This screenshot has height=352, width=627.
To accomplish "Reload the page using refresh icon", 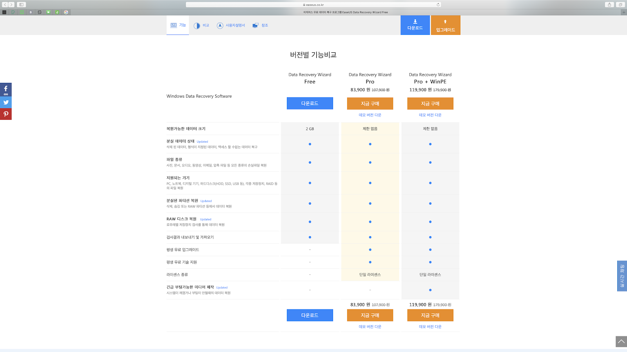I will tap(438, 5).
